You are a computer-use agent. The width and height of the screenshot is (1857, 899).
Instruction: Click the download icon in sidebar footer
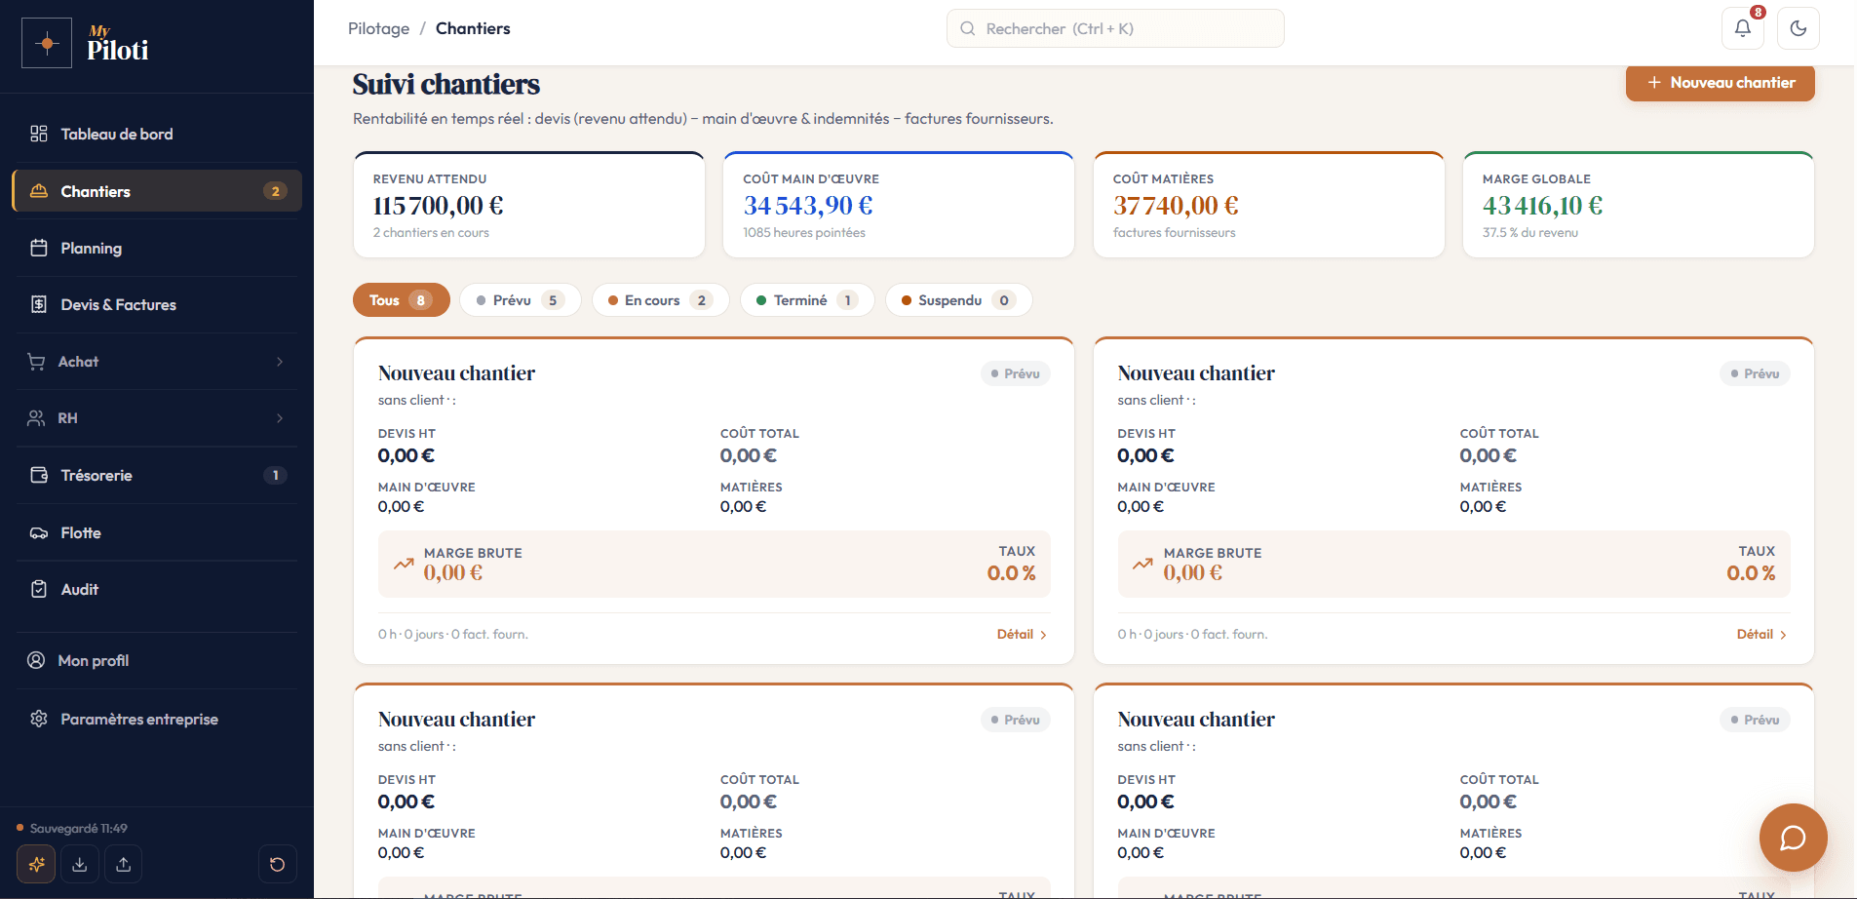pos(80,864)
